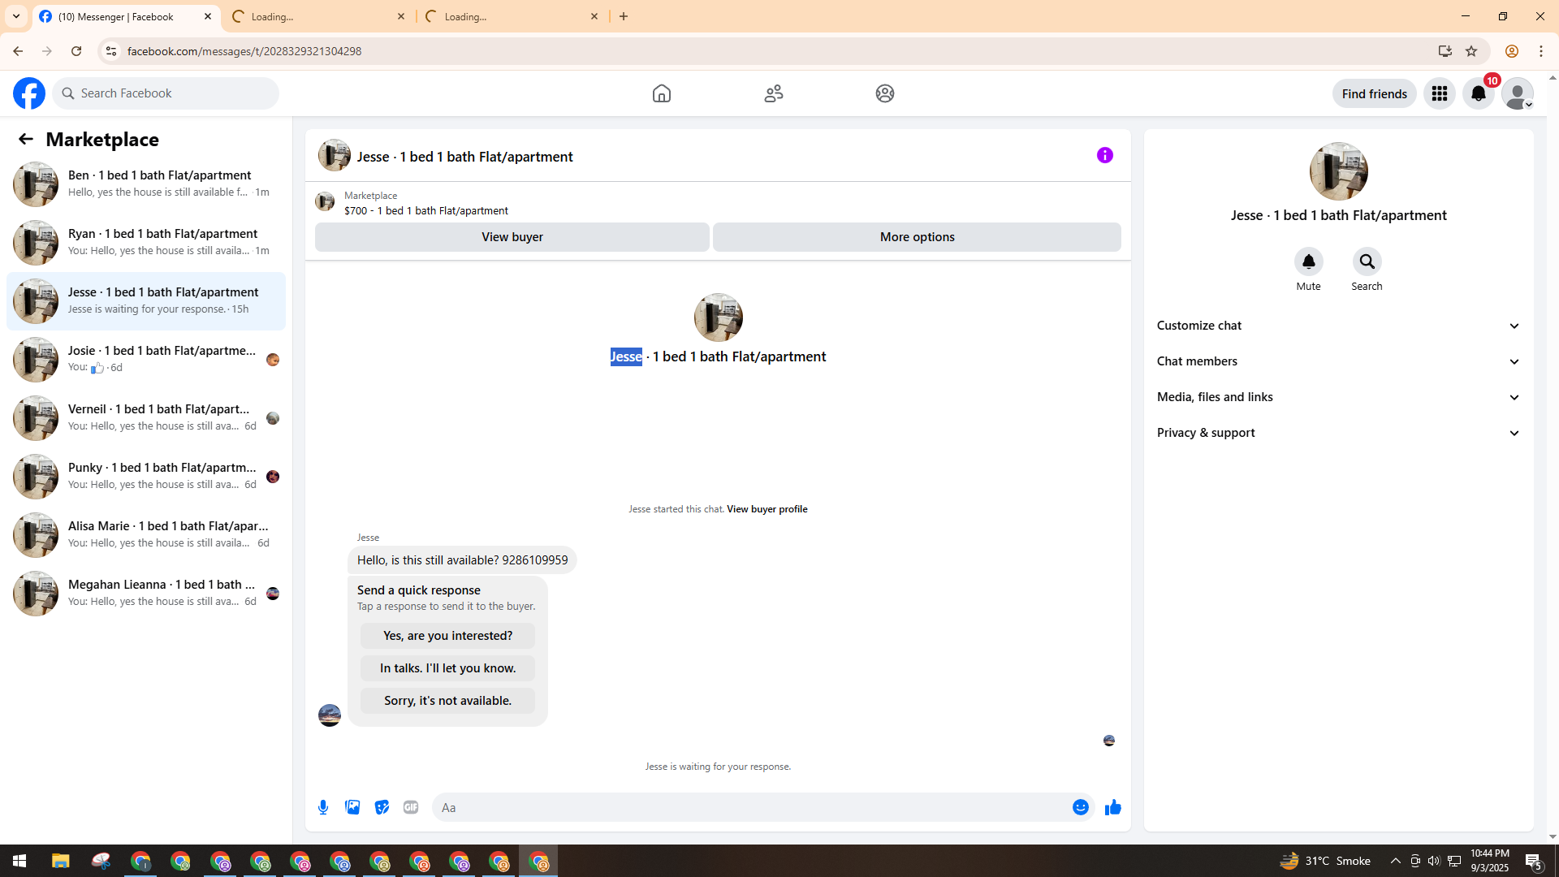
Task: Open File Explorer from taskbar
Action: [x=61, y=861]
